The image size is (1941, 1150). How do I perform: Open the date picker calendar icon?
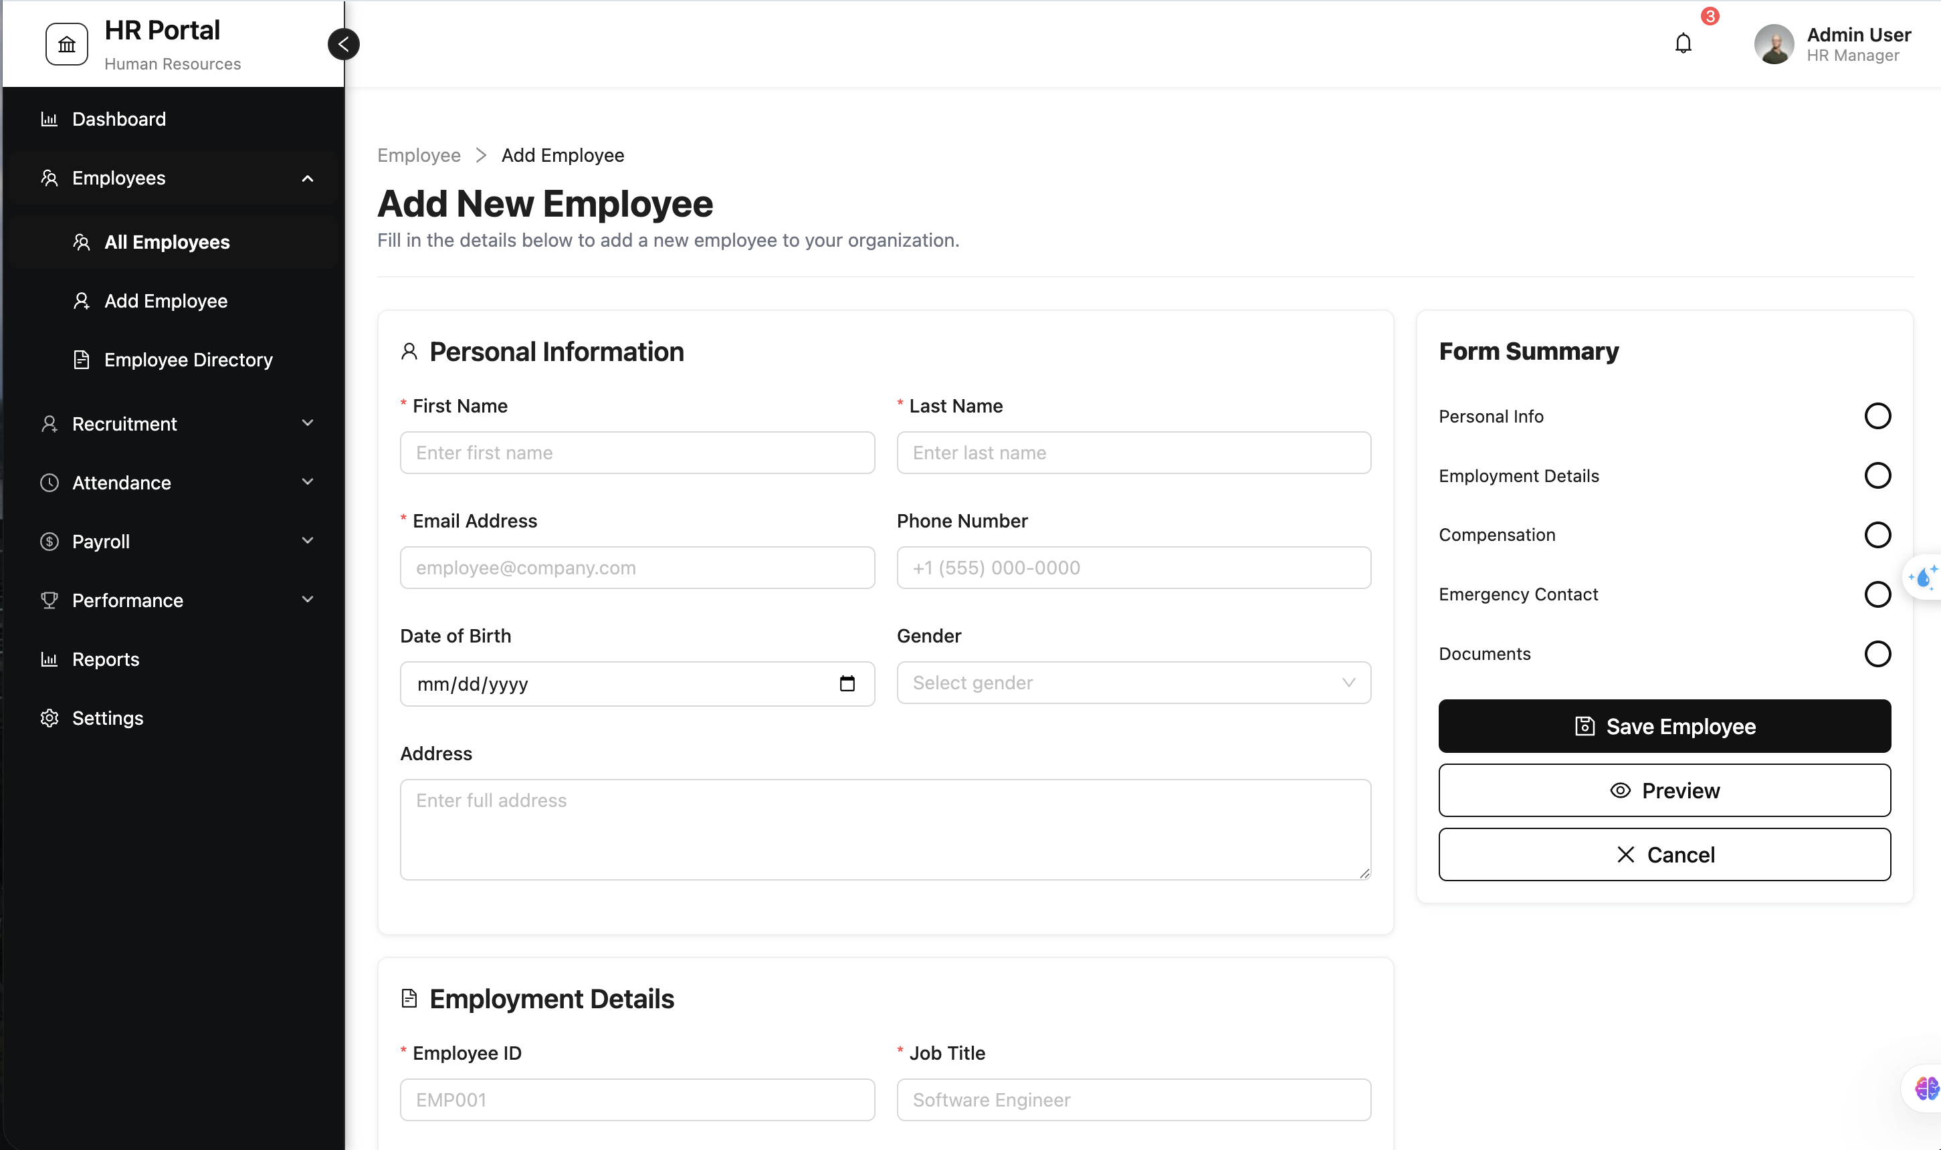pos(847,683)
